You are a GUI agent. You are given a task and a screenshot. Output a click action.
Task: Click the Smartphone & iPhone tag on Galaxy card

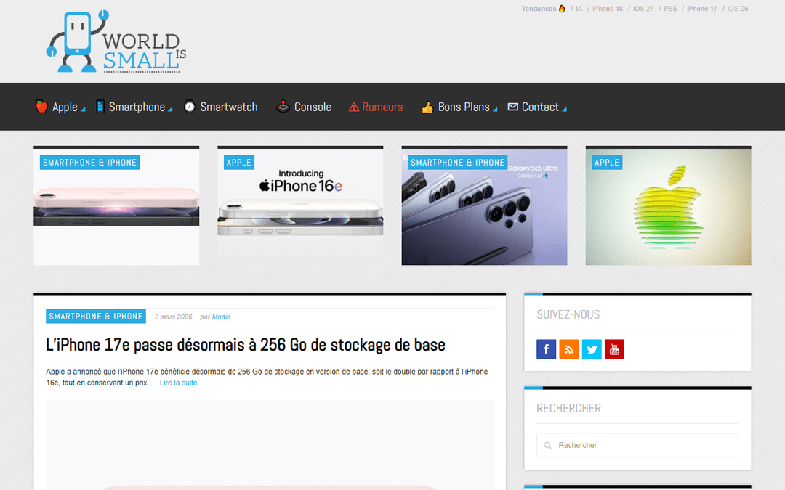458,163
